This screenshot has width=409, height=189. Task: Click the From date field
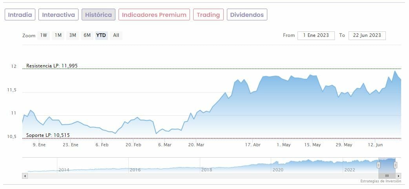[316, 35]
